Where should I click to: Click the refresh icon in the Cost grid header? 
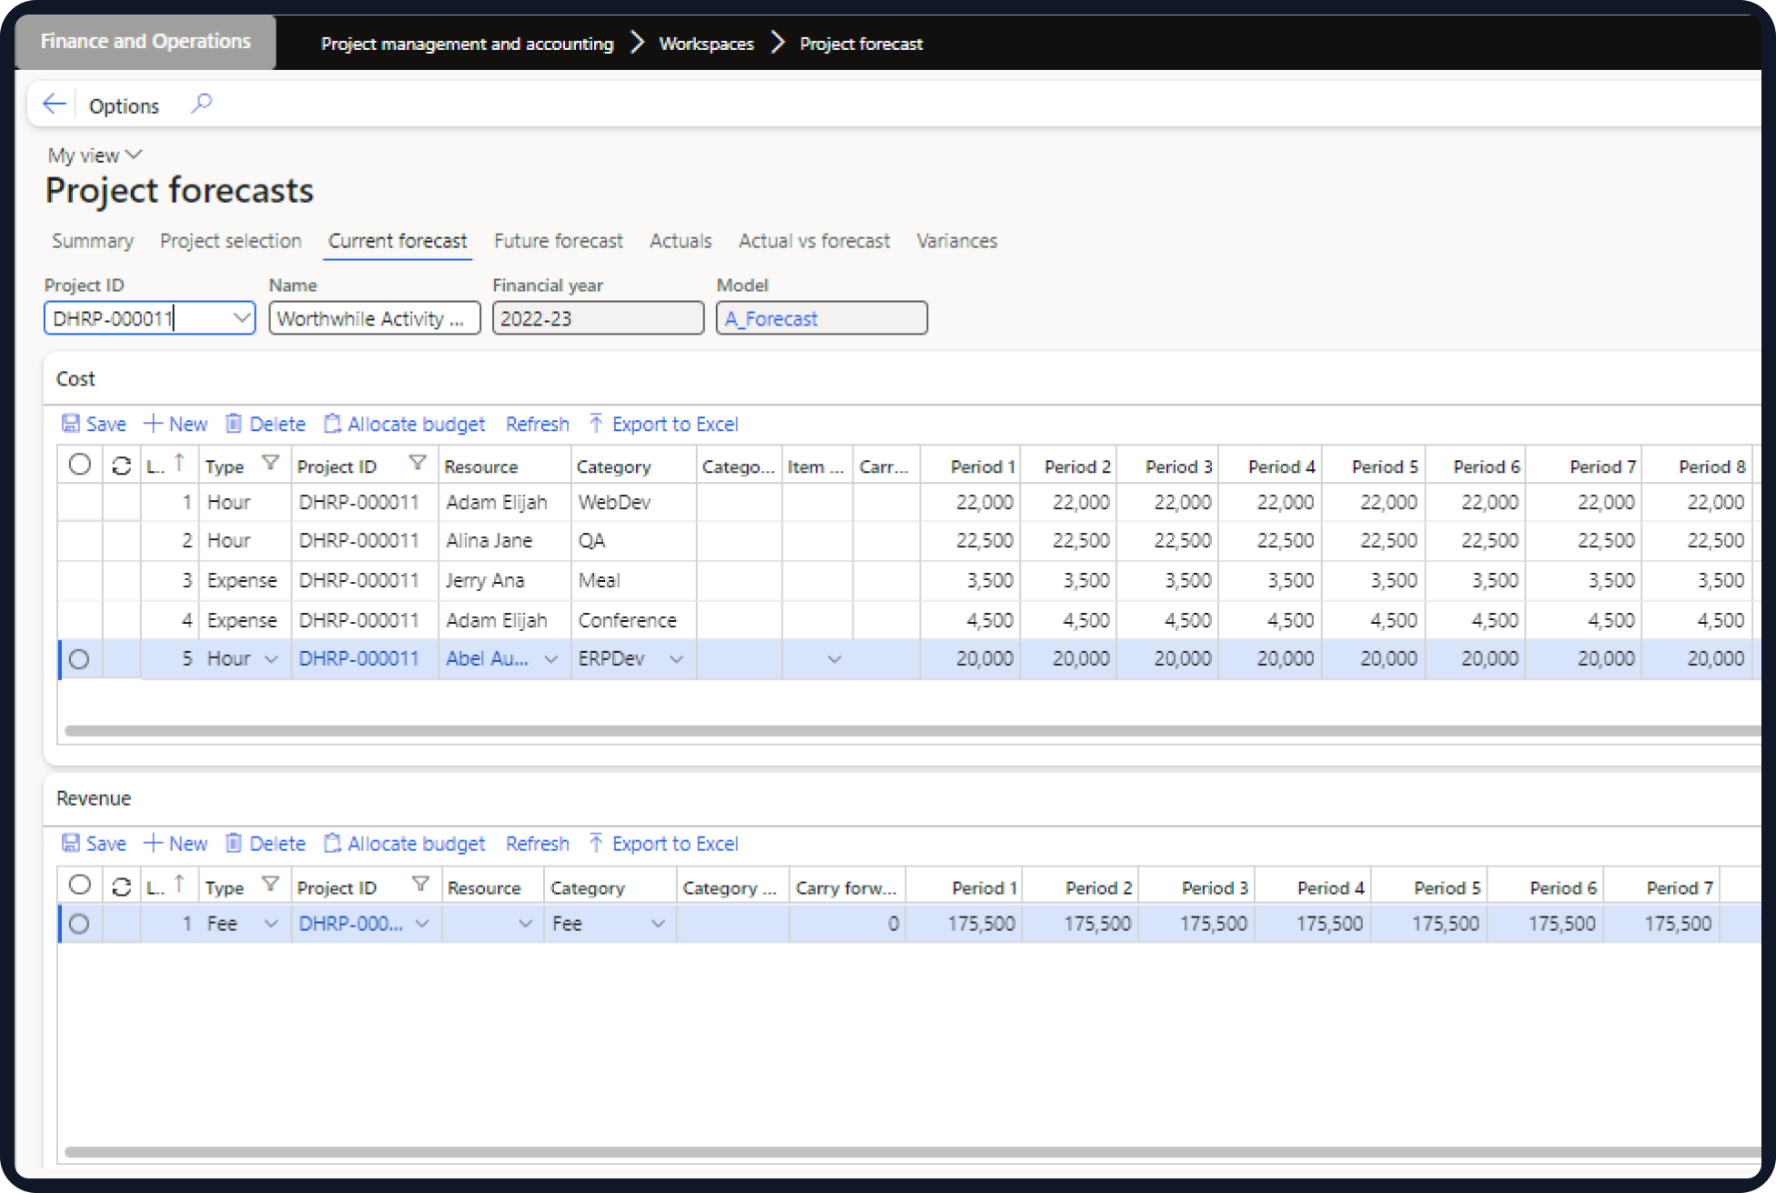tap(122, 465)
